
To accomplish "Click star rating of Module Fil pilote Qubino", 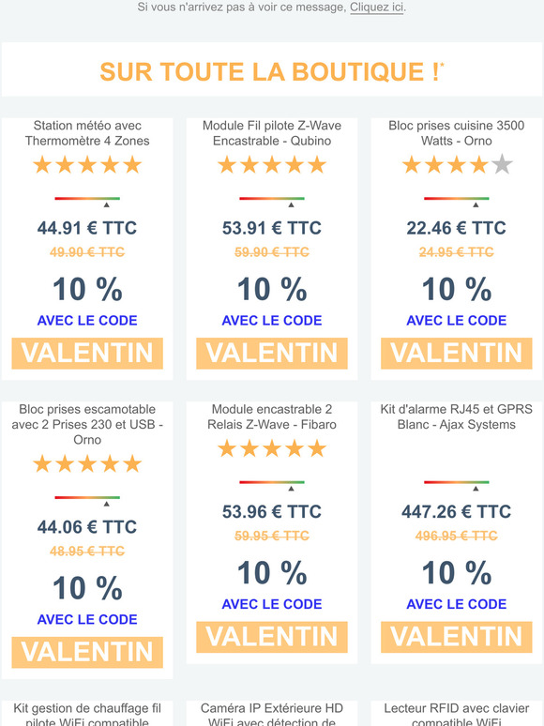I will coord(272,165).
